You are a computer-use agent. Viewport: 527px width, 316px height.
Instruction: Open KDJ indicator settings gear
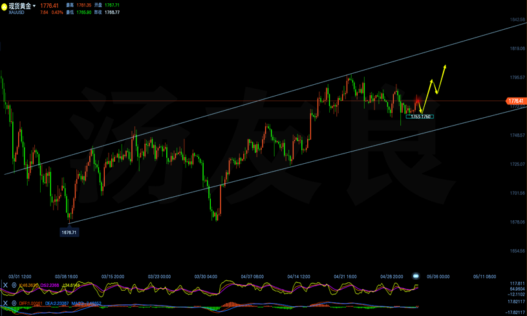(x=14, y=285)
